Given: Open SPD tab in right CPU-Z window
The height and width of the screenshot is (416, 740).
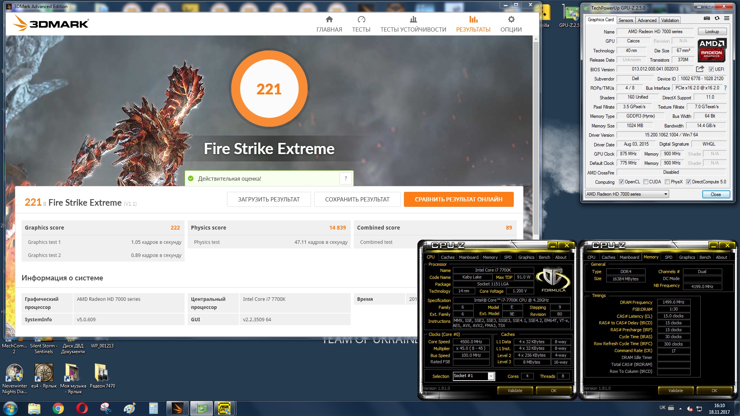Looking at the screenshot, I should coord(668,257).
